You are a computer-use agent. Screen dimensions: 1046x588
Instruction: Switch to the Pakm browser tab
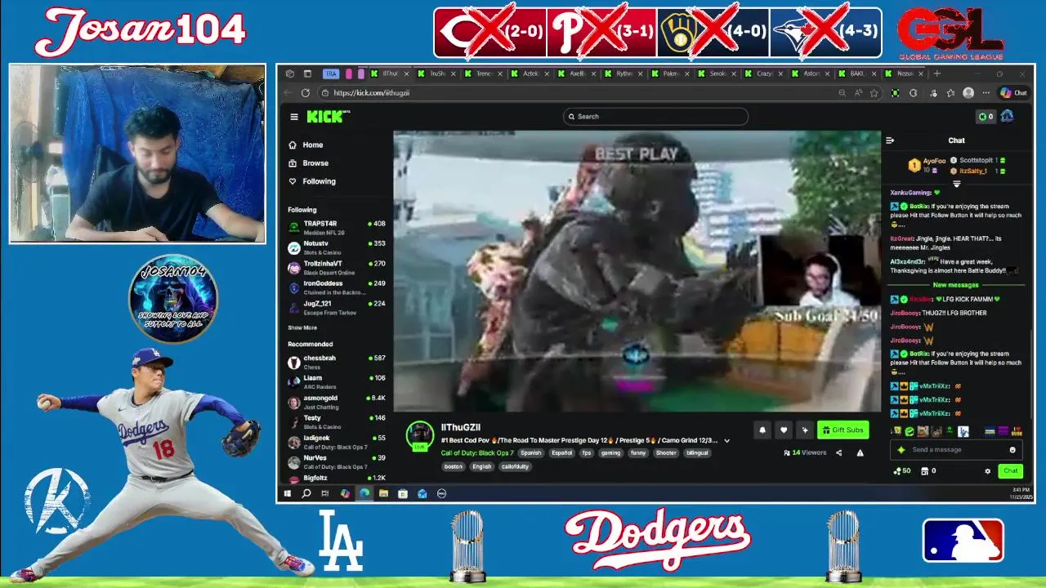[x=670, y=73]
